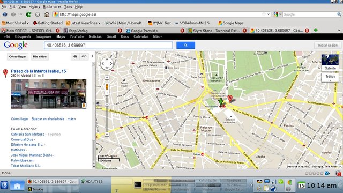343x193 pixels.
Task: Click the map pan compass control
Action: (x=107, y=63)
